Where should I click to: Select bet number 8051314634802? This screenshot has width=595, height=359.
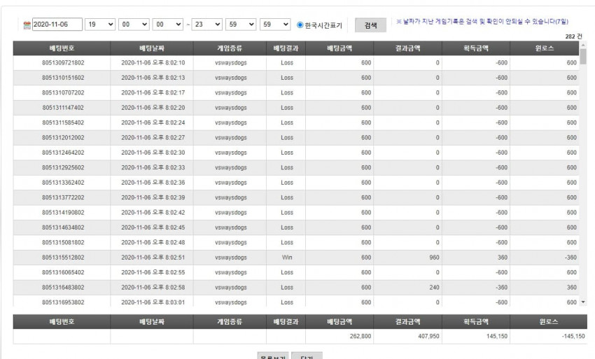(x=63, y=227)
